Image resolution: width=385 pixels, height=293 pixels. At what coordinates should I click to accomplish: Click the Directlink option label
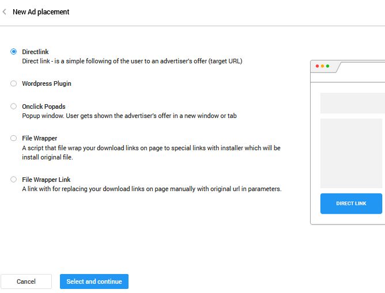(x=35, y=52)
